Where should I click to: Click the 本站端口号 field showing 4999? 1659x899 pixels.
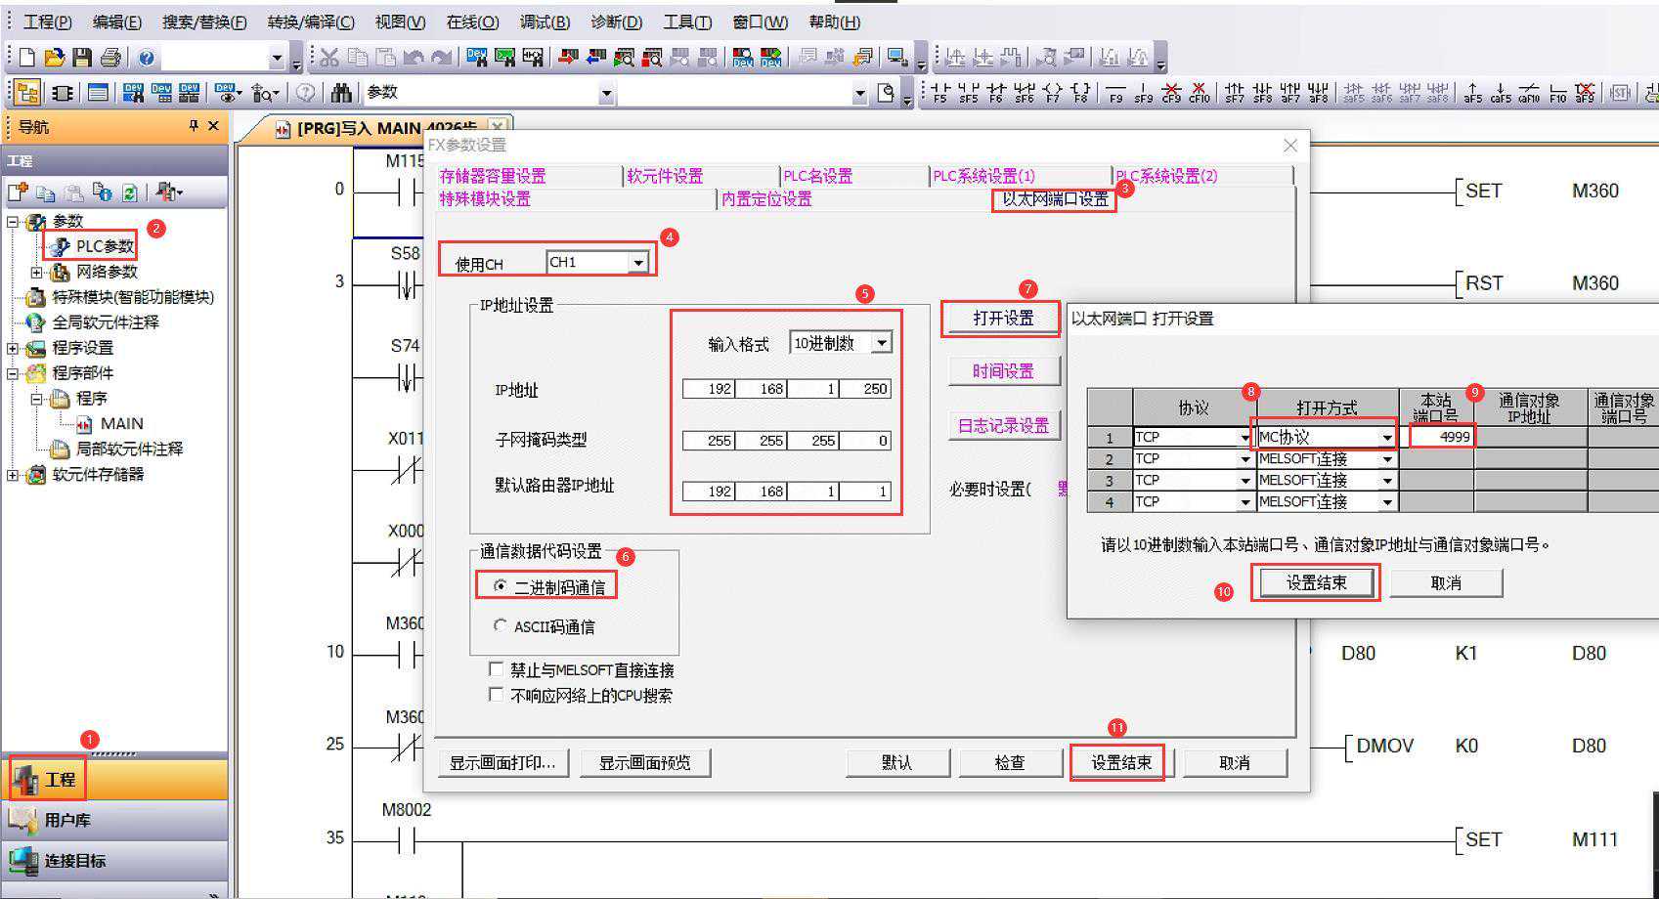point(1441,437)
